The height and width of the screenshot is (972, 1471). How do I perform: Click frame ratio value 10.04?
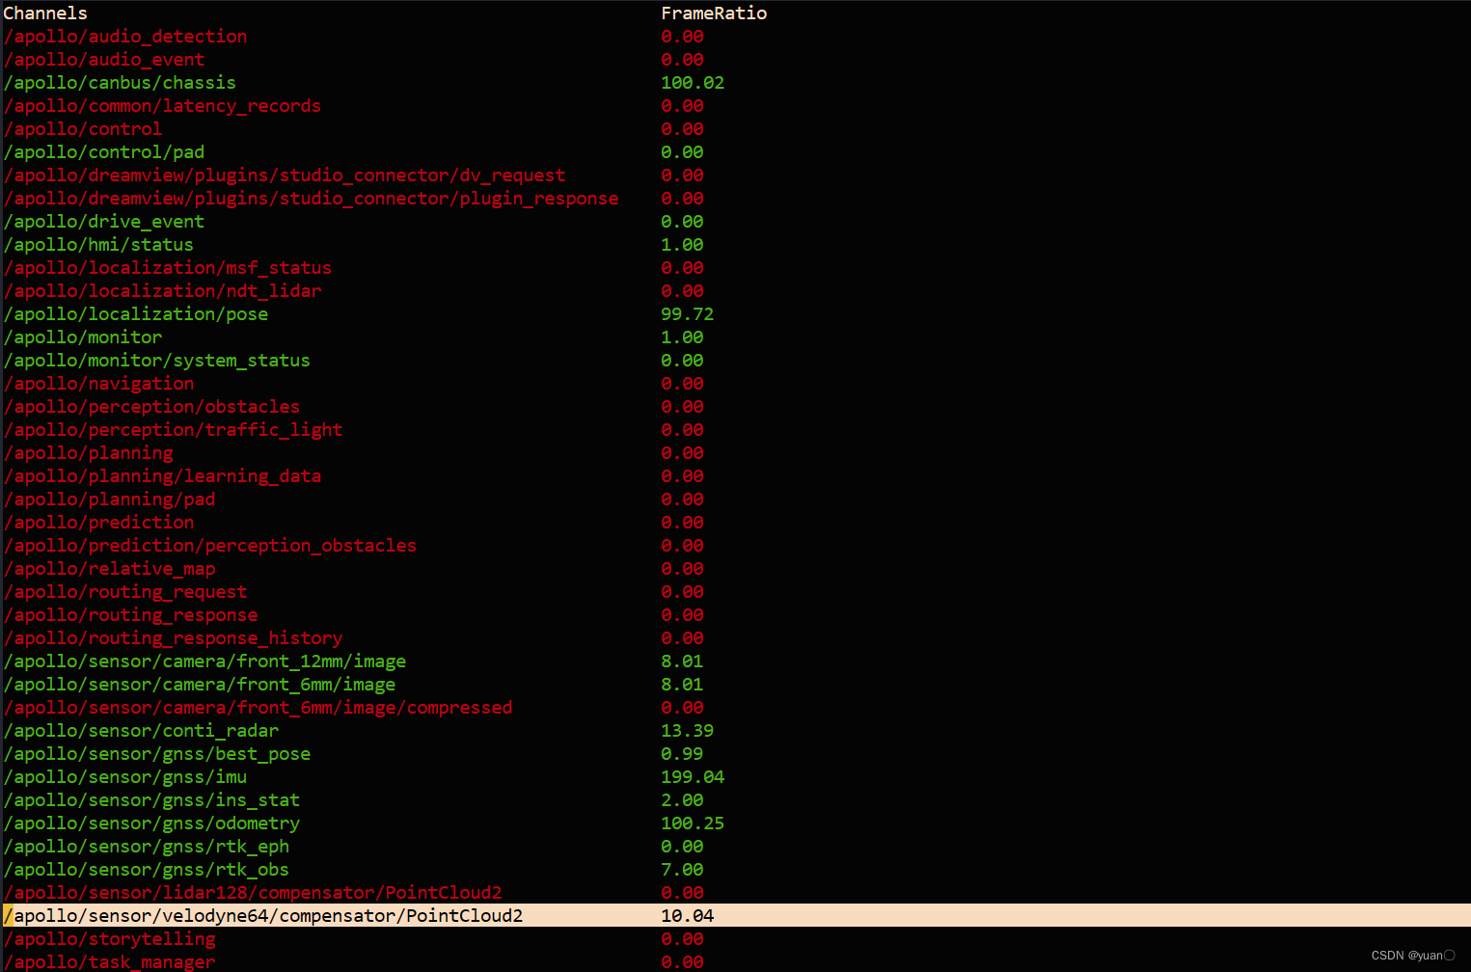(687, 916)
